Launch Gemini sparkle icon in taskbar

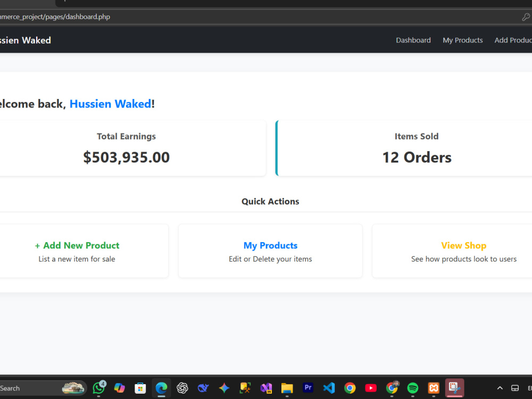pos(225,387)
